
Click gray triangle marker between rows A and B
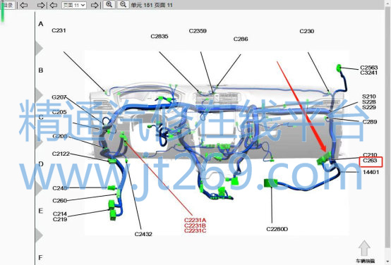click(39, 48)
